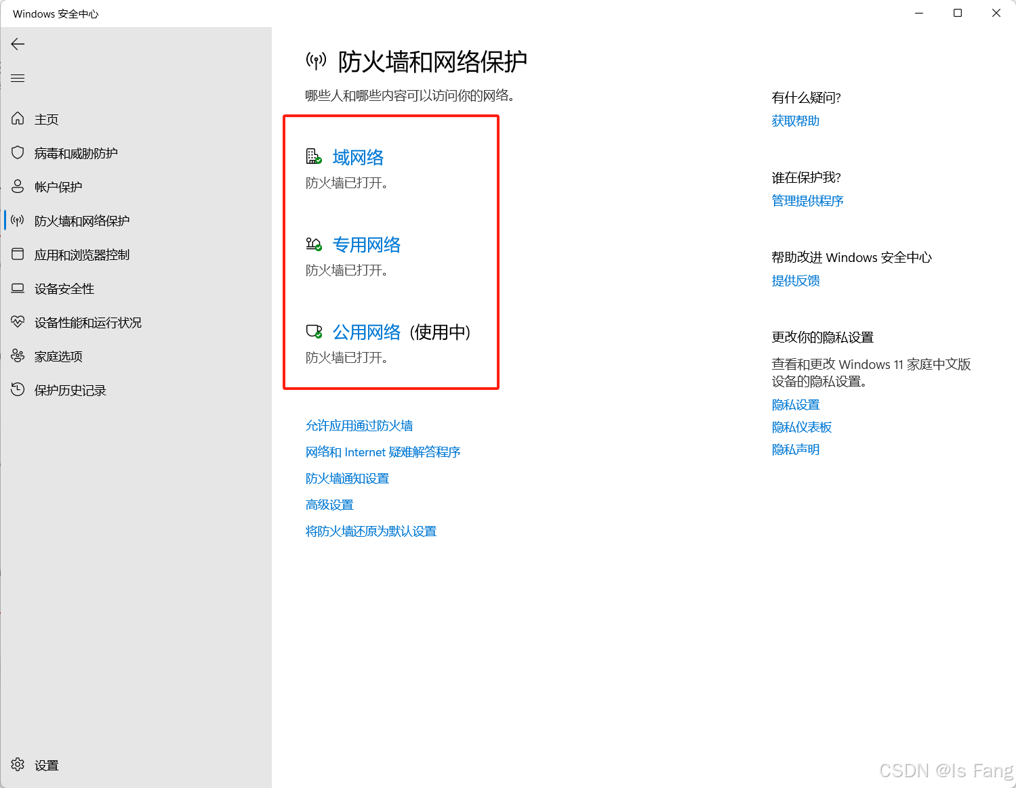Screen dimensions: 1016x788
Task: Click 管理提供程序 link
Action: pyautogui.click(x=807, y=200)
